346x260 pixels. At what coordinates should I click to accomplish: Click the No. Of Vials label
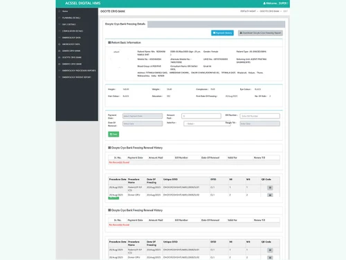[x=261, y=96]
